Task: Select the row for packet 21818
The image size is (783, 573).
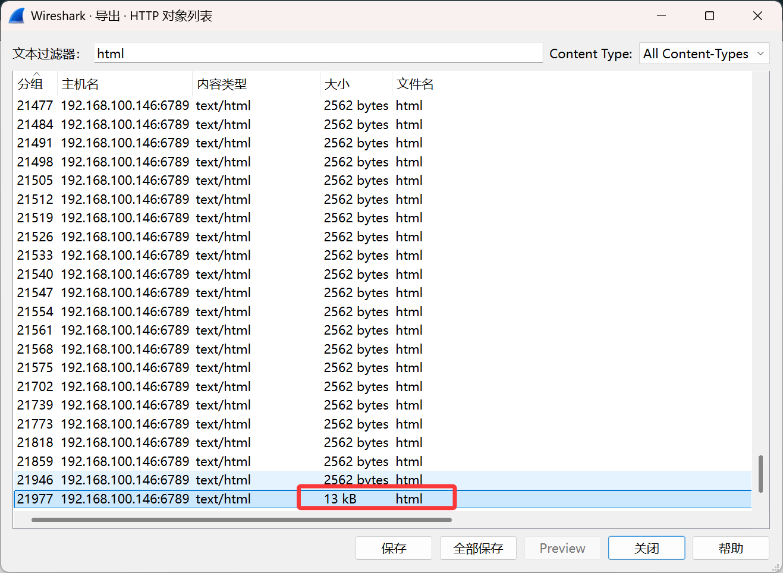Action: pyautogui.click(x=382, y=442)
